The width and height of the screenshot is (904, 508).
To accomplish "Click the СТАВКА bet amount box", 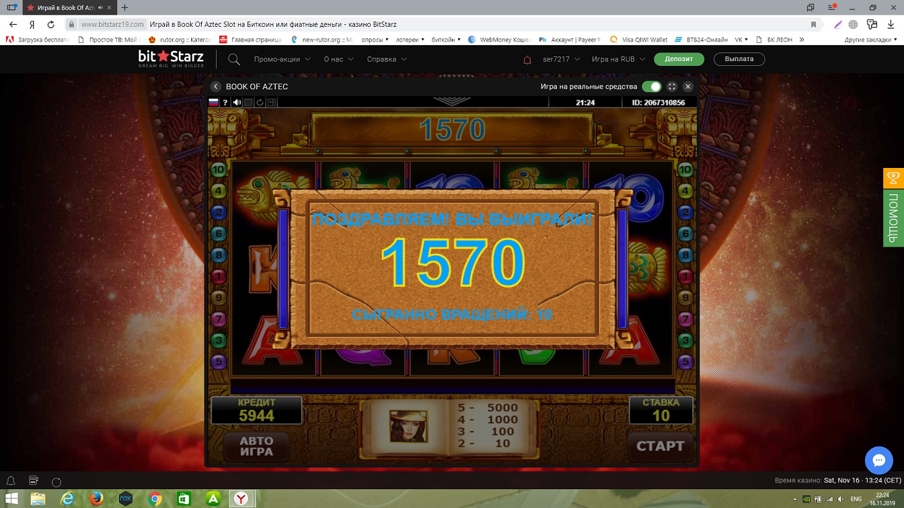I will 661,410.
